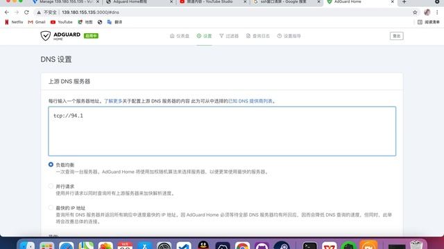Go back in browser history
This screenshot has width=444, height=249.
point(7,12)
